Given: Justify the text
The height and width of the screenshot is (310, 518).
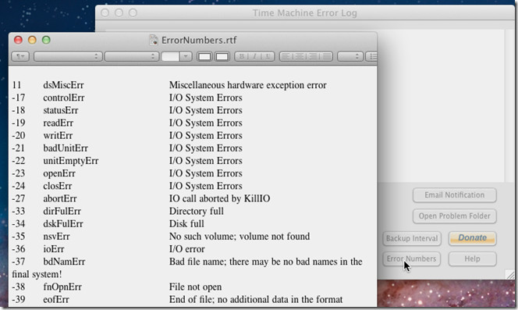Looking at the screenshot, I should (x=326, y=56).
